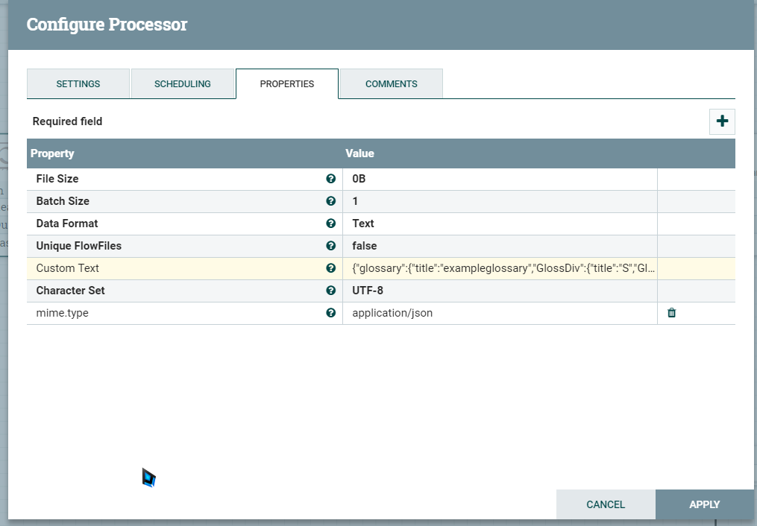
Task: Open Unique FlowFiles false value dropdown
Action: tap(500, 246)
